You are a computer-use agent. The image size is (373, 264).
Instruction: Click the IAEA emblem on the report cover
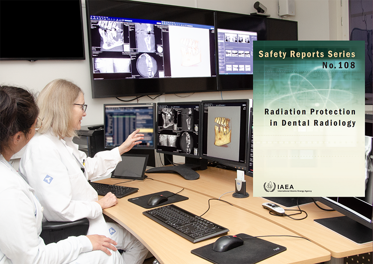pyautogui.click(x=269, y=187)
